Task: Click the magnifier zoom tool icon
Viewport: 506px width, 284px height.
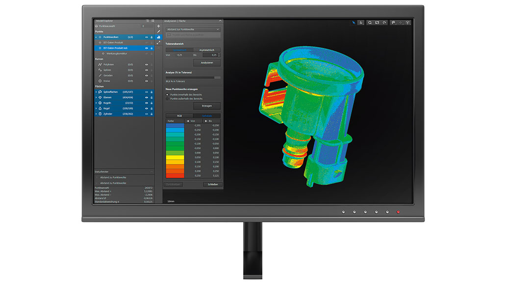Action: pyautogui.click(x=370, y=23)
